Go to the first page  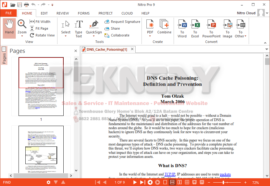[97, 182]
